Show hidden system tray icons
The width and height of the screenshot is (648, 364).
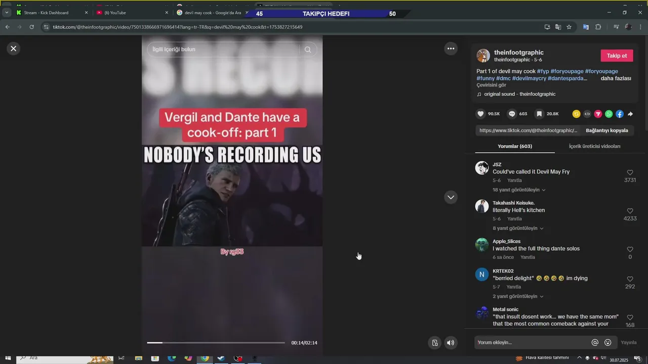tap(579, 358)
